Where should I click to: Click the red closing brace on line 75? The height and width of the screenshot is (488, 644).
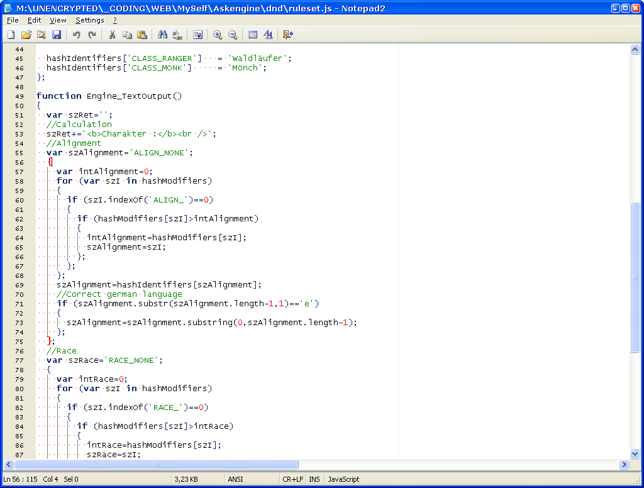pos(50,341)
